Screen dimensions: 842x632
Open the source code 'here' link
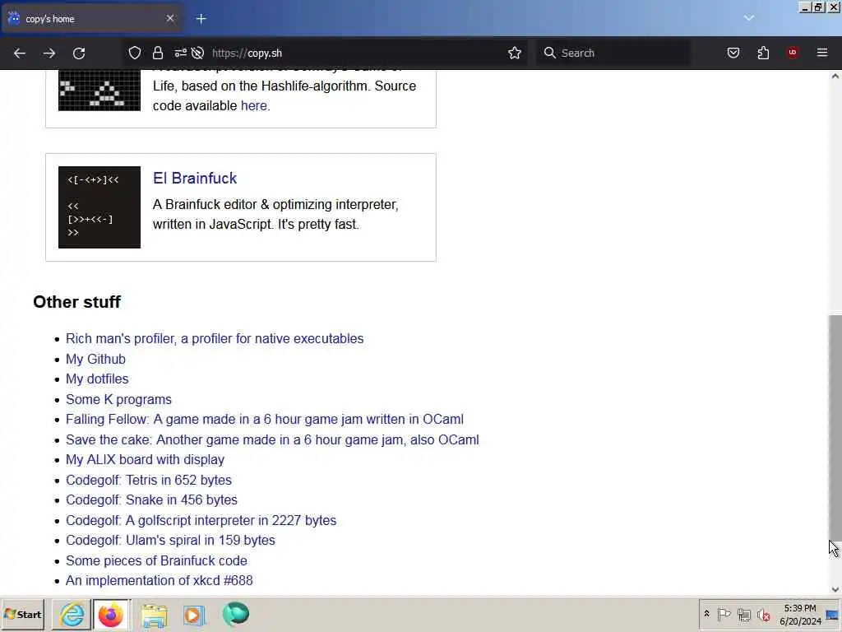[253, 106]
